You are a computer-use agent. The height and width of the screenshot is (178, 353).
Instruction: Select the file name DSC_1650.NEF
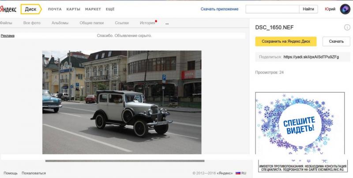coord(274,27)
